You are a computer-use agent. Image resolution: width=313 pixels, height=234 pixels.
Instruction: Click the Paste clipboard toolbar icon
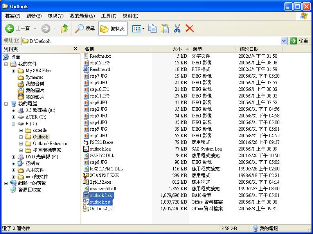[x=164, y=28]
